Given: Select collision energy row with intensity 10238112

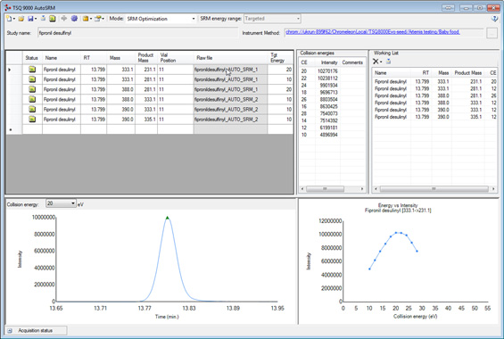Looking at the screenshot, I should coord(332,79).
